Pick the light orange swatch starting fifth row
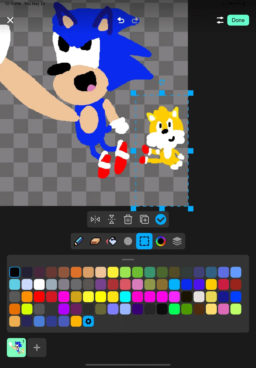The height and width of the screenshot is (368, 256). pyautogui.click(x=15, y=321)
